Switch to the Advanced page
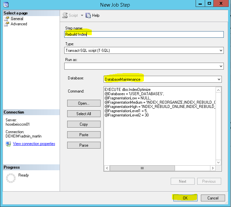 point(19,24)
